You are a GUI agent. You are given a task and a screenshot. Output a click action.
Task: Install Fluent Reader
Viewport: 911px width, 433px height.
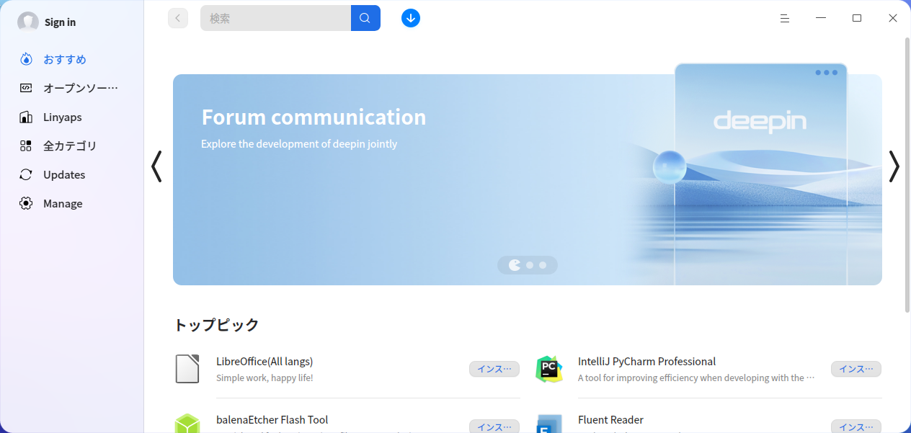(x=856, y=427)
